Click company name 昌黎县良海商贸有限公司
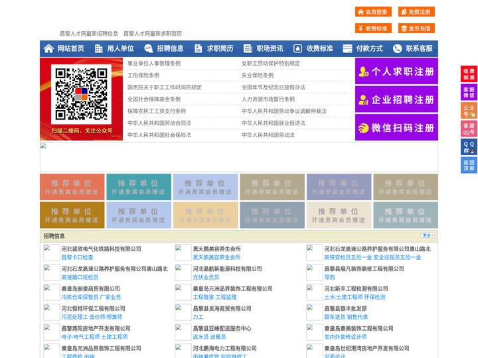The width and height of the screenshot is (478, 358). click(x=222, y=308)
